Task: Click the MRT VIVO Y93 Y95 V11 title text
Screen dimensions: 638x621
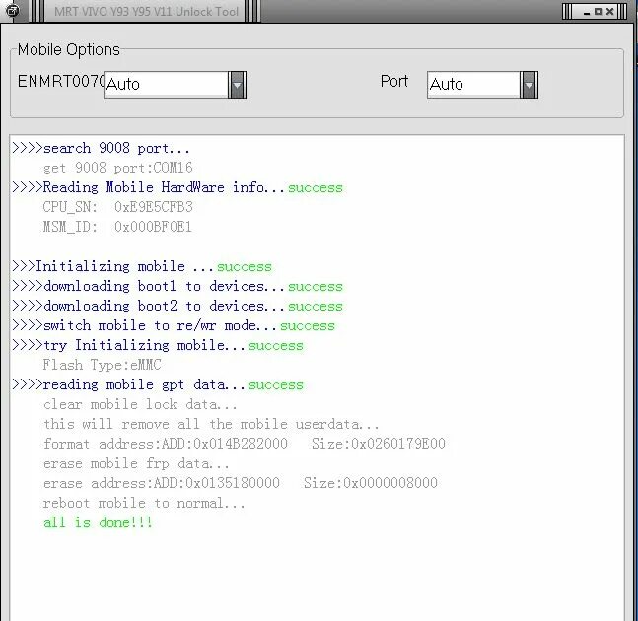Action: click(x=147, y=12)
